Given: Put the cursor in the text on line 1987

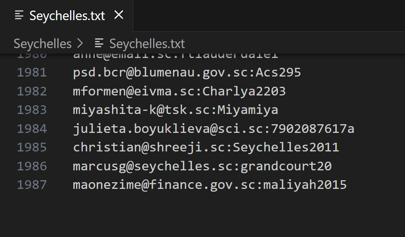Looking at the screenshot, I should click(210, 185).
